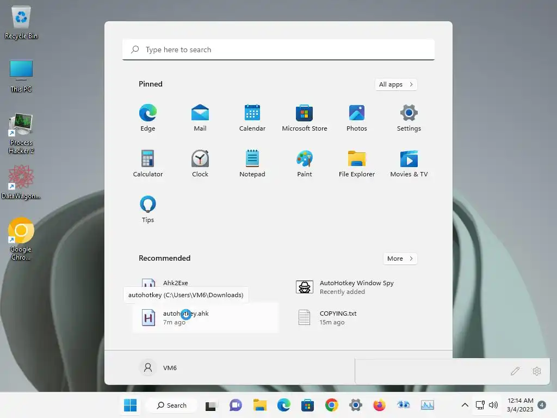This screenshot has height=418, width=557.
Task: Open network status tray icon
Action: click(x=480, y=405)
